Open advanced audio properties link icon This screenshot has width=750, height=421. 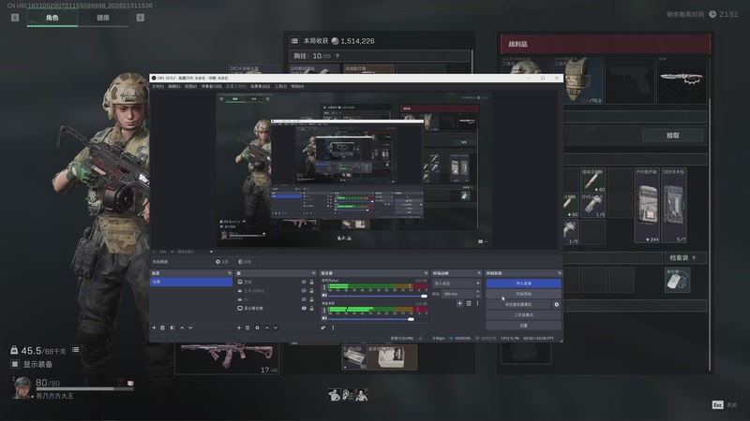tap(323, 328)
